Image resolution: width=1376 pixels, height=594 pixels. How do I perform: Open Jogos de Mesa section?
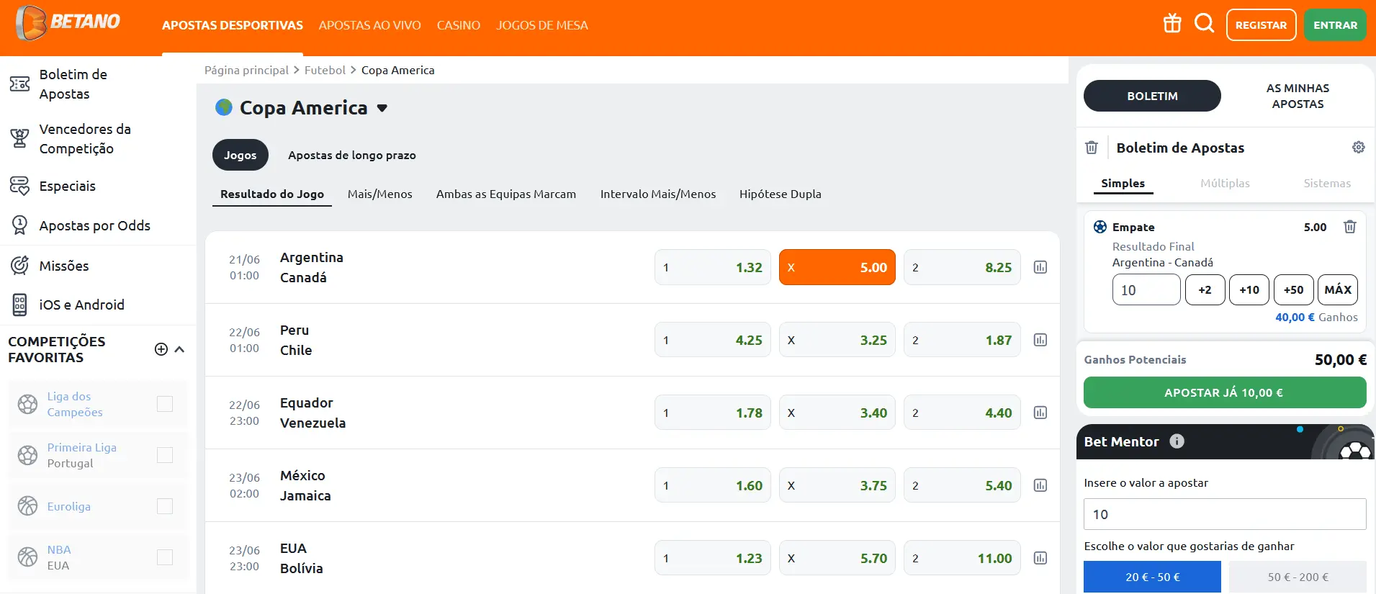[x=542, y=25]
